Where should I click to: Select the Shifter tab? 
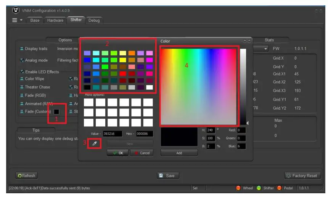coord(76,20)
